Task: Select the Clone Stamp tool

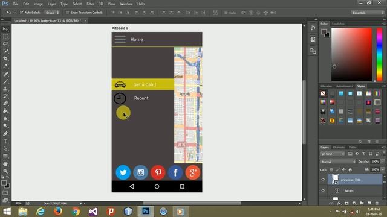Action: click(5, 89)
